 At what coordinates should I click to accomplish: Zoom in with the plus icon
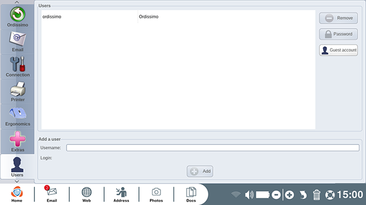click(289, 195)
